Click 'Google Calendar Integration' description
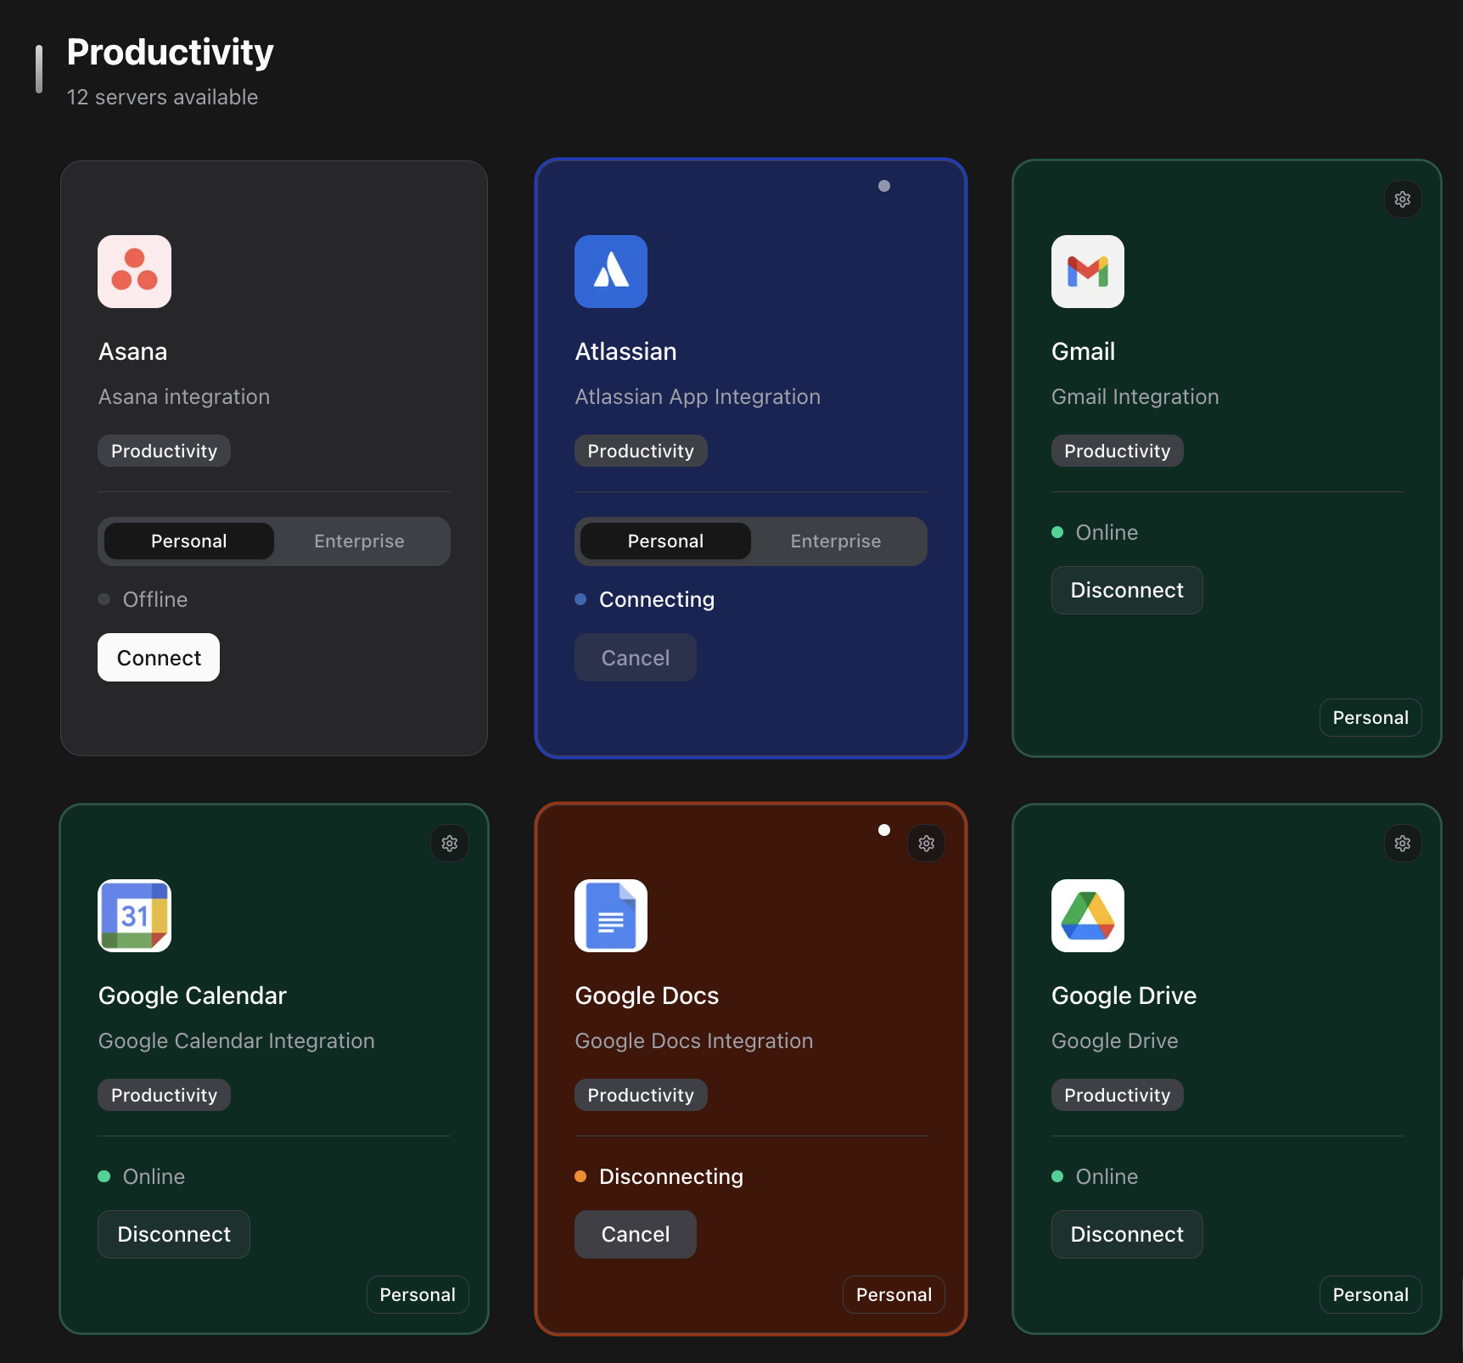 [236, 1041]
